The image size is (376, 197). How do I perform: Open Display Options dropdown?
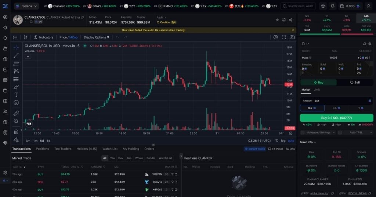pyautogui.click(x=97, y=37)
